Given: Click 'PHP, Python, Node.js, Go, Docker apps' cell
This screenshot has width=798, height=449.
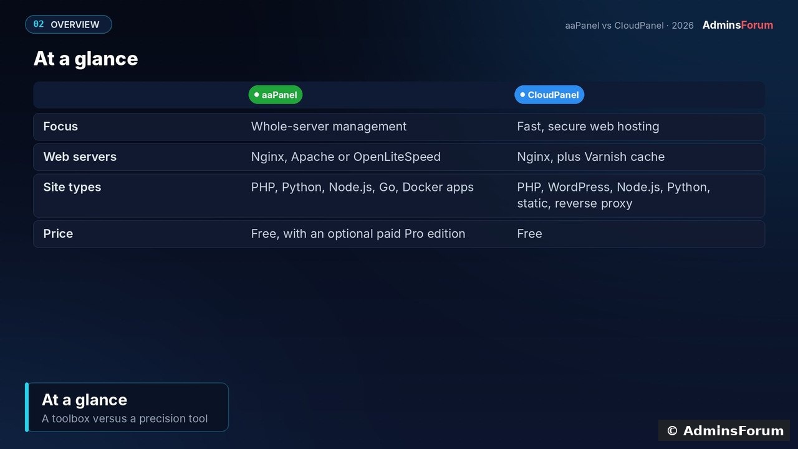Looking at the screenshot, I should click(362, 188).
